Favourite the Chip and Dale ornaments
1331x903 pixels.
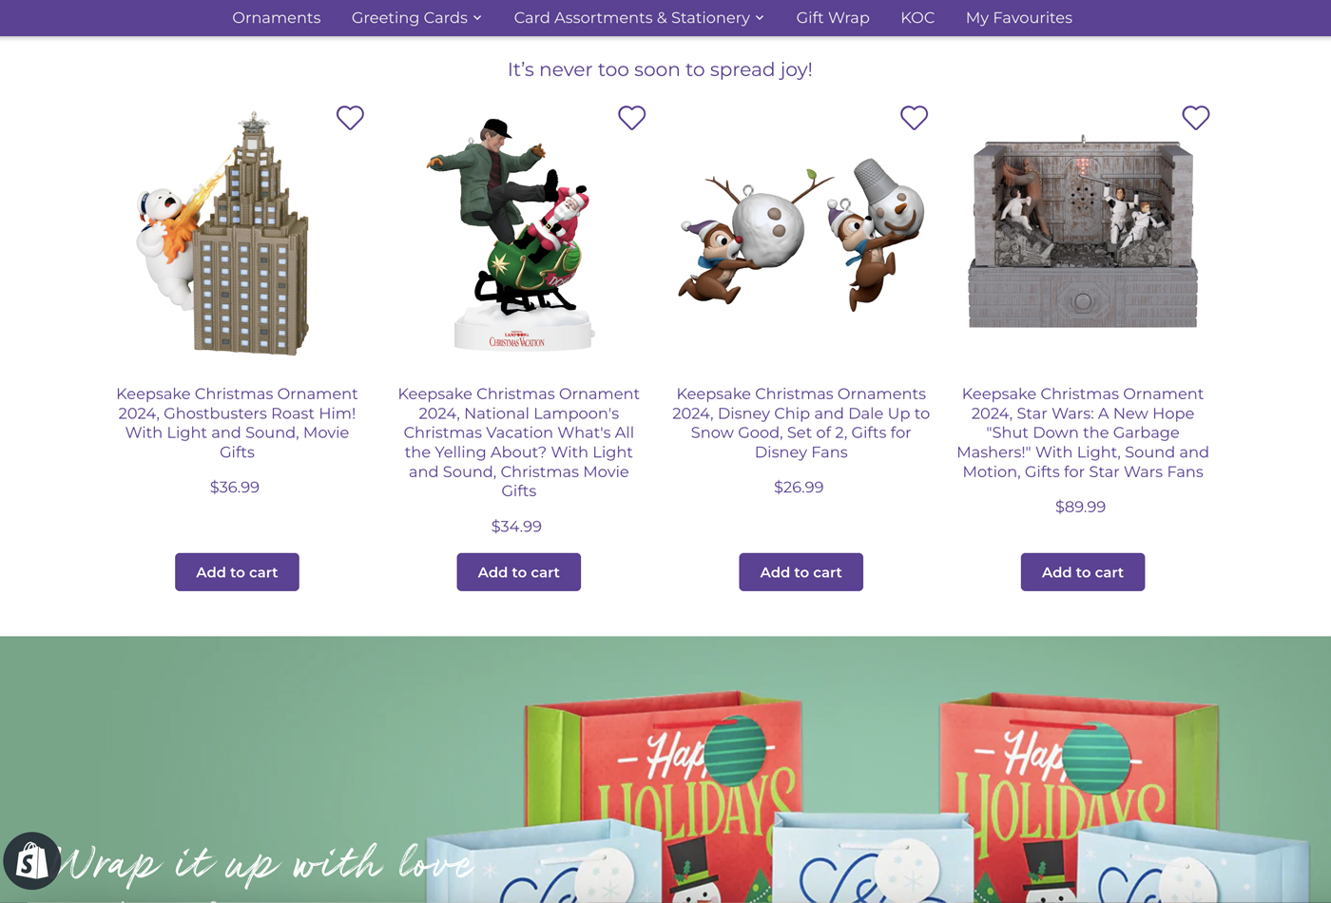(x=914, y=118)
